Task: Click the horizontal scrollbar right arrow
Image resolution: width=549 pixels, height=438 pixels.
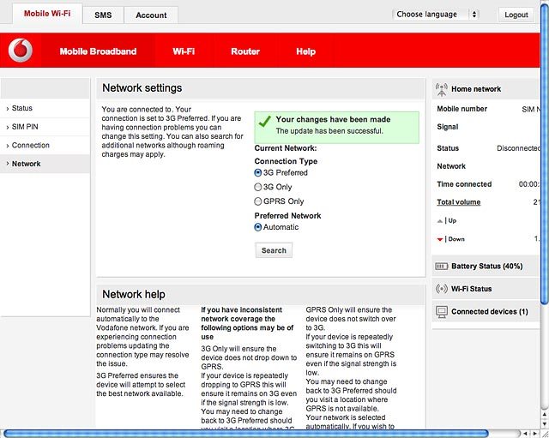Action: click(x=534, y=434)
